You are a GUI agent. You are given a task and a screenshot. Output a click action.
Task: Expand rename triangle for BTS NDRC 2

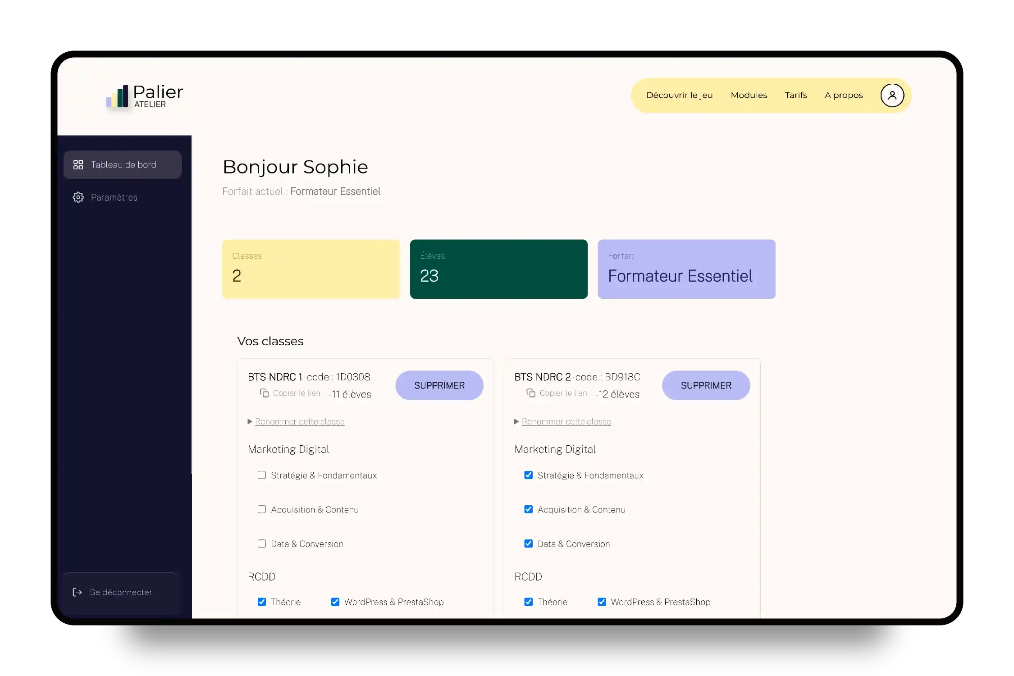click(516, 422)
